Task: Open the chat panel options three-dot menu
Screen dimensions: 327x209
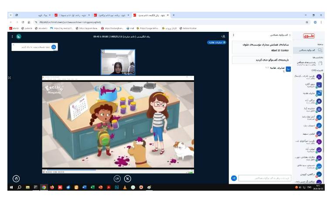Action: [x=233, y=35]
